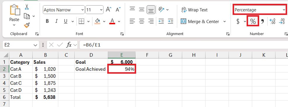
Task: Click the Increase Indent icon
Action: pos(171,21)
